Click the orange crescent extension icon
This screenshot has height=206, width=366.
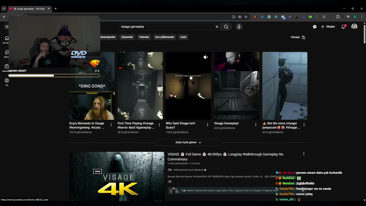pyautogui.click(x=255, y=17)
